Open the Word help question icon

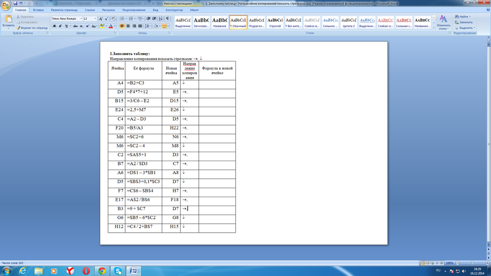(x=487, y=10)
